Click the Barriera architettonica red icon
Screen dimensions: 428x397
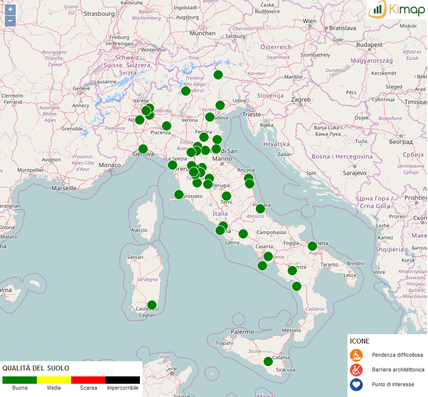coord(356,370)
